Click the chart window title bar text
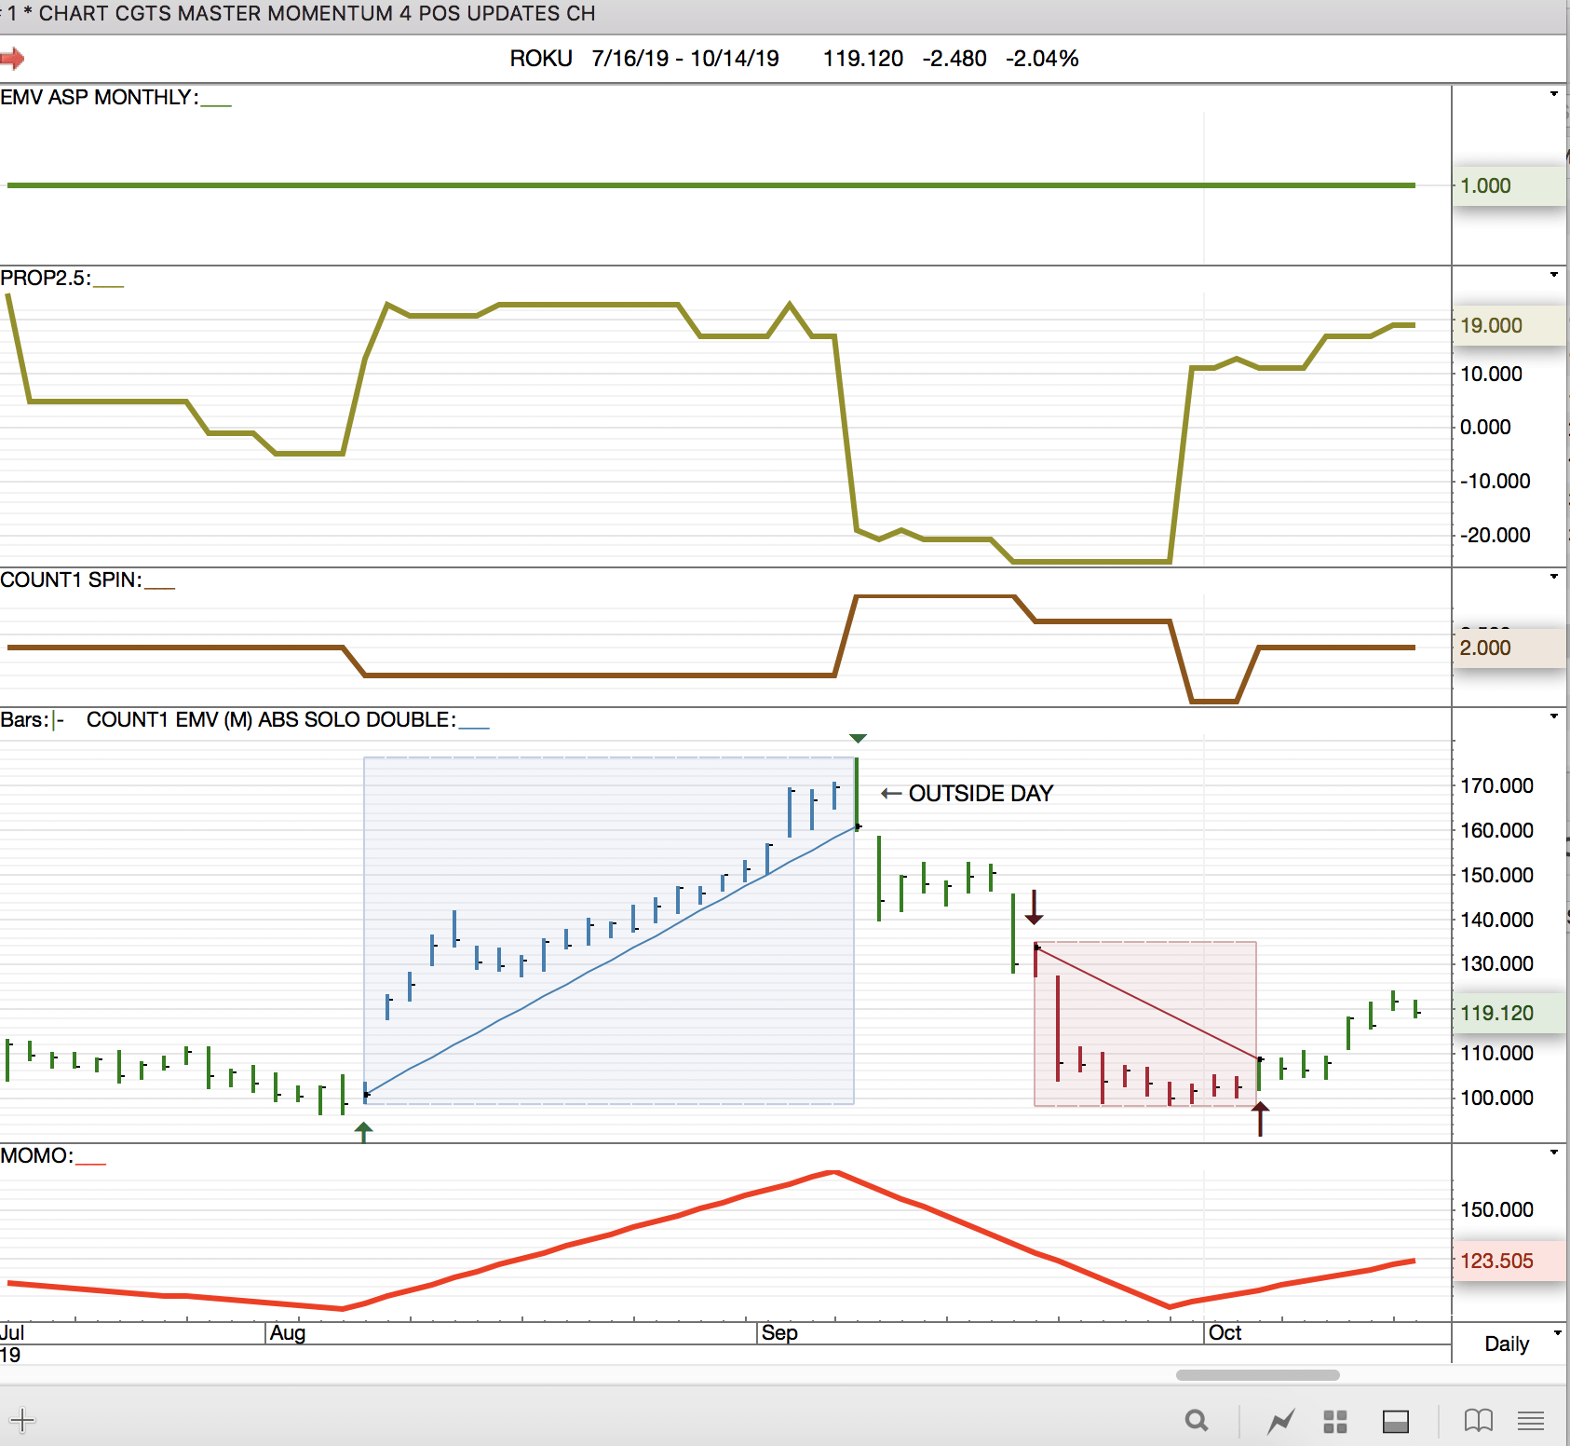 302,13
